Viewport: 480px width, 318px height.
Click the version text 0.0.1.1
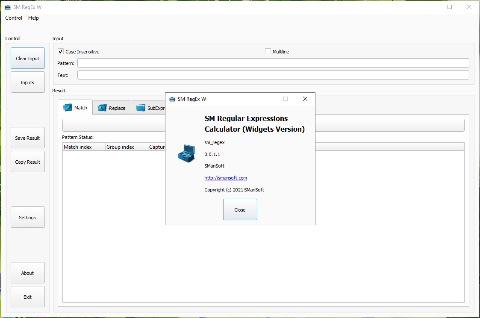[x=212, y=154]
